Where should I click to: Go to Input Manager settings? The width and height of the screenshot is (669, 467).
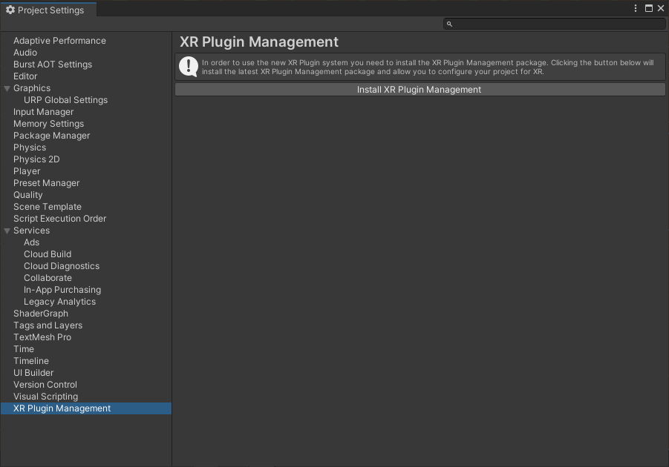44,112
